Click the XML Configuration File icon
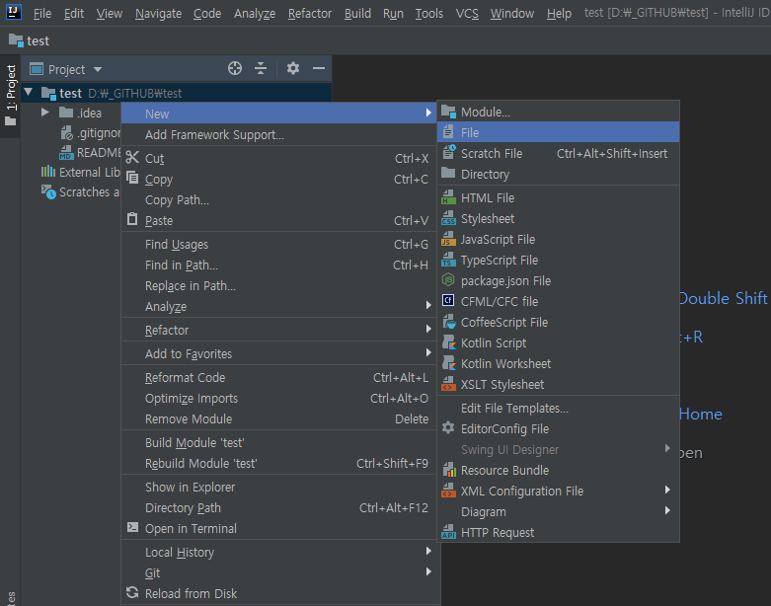The image size is (771, 606). [x=448, y=491]
